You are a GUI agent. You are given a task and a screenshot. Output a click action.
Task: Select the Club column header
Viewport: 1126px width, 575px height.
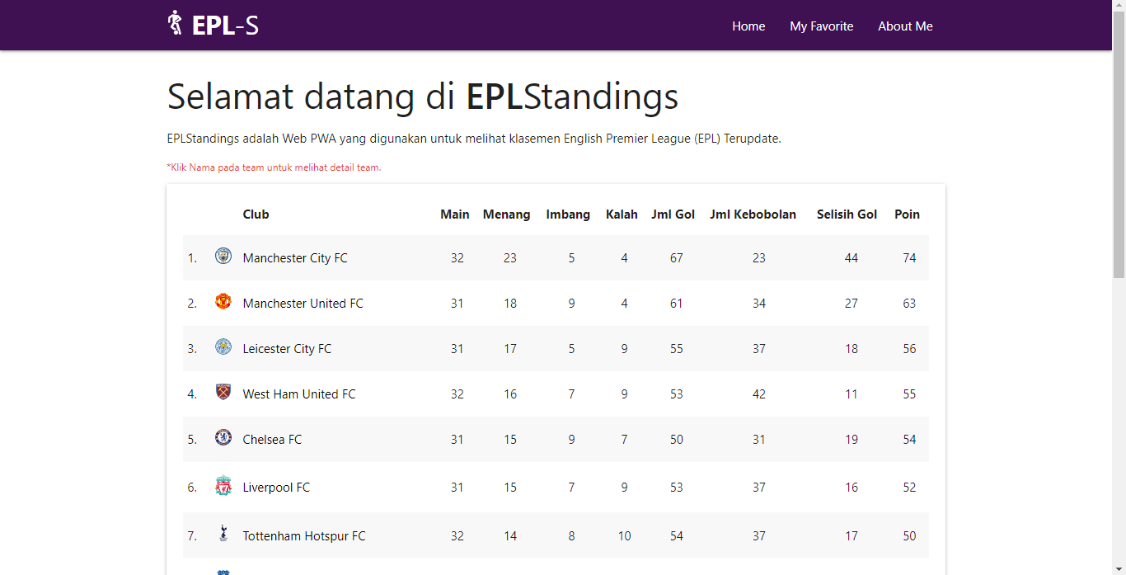tap(256, 214)
